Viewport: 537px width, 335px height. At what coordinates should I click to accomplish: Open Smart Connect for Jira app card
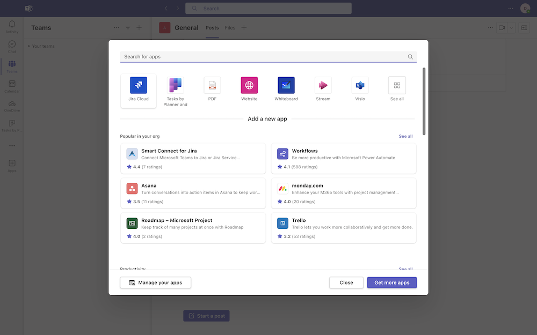pos(193,159)
